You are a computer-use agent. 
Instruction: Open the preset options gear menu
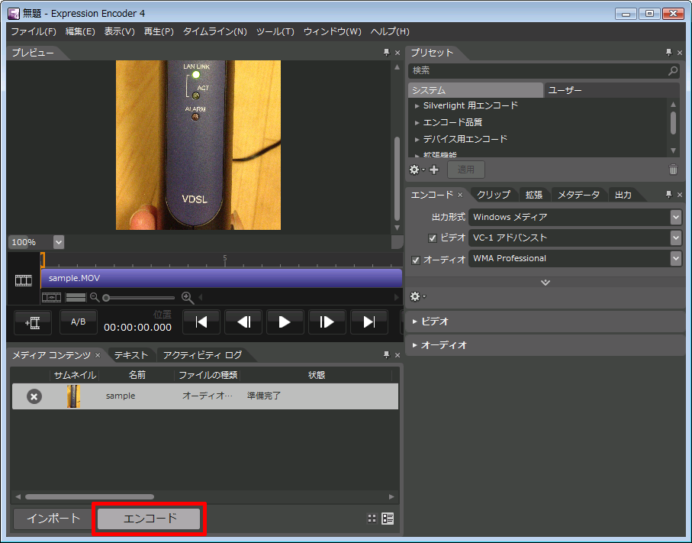pyautogui.click(x=417, y=170)
